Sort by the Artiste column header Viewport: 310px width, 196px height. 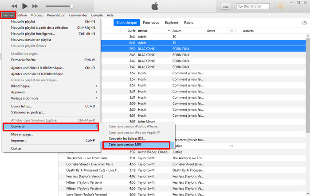pos(145,31)
